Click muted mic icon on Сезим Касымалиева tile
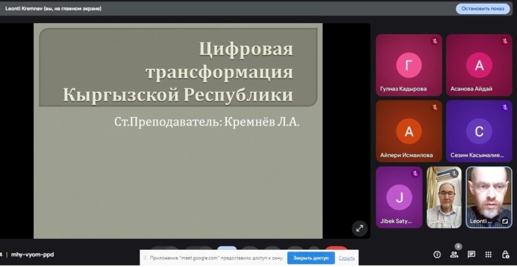 coord(504,107)
